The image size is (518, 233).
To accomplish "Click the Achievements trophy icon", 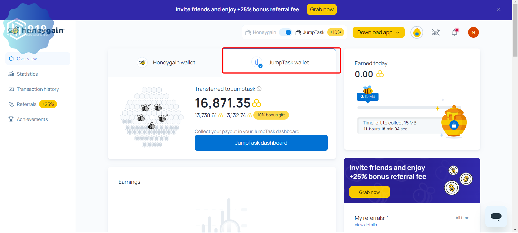I will (x=11, y=119).
